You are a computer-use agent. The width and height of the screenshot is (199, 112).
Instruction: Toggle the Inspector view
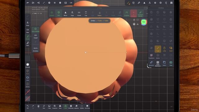click(76, 107)
